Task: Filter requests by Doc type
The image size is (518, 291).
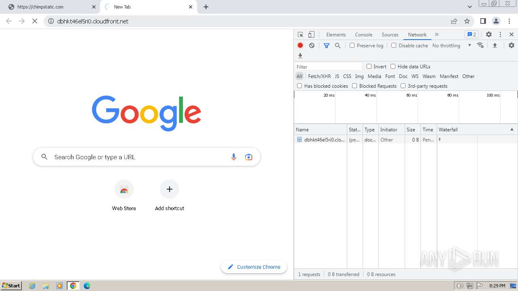Action: [x=403, y=76]
